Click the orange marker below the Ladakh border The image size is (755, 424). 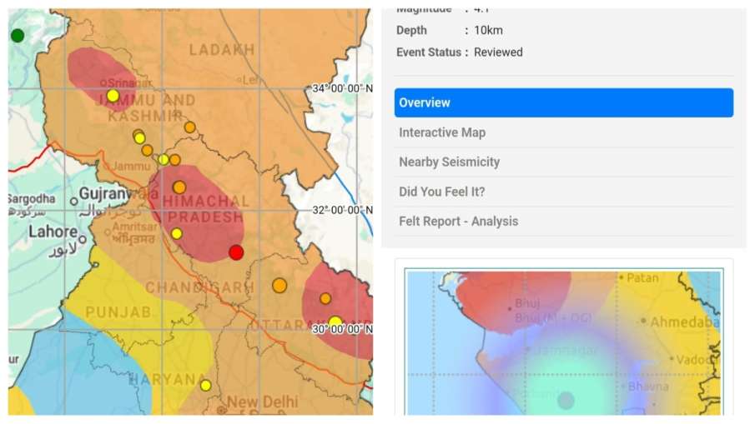[x=189, y=127]
